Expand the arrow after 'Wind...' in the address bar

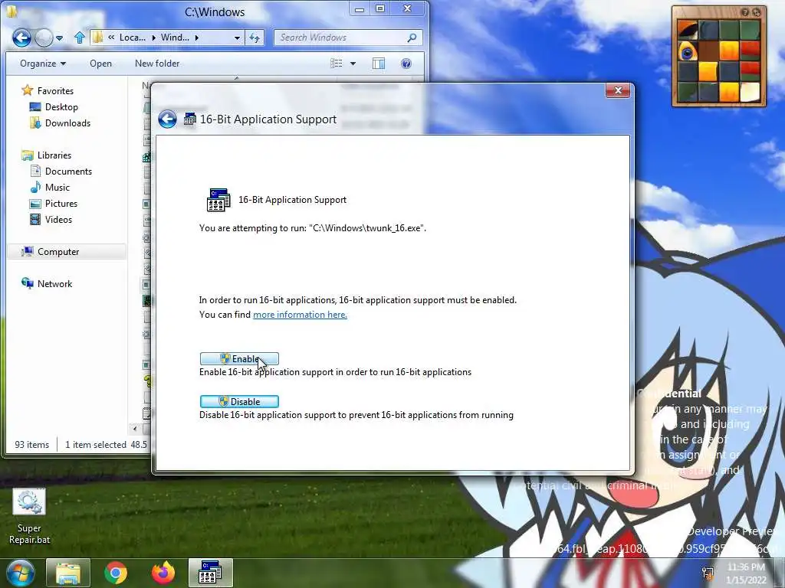pyautogui.click(x=197, y=38)
